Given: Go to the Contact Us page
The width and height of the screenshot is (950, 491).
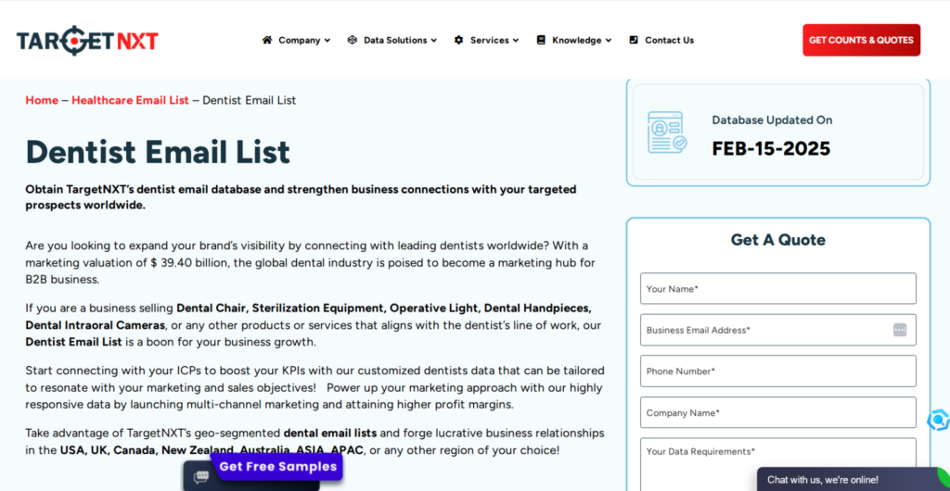Looking at the screenshot, I should (x=669, y=40).
